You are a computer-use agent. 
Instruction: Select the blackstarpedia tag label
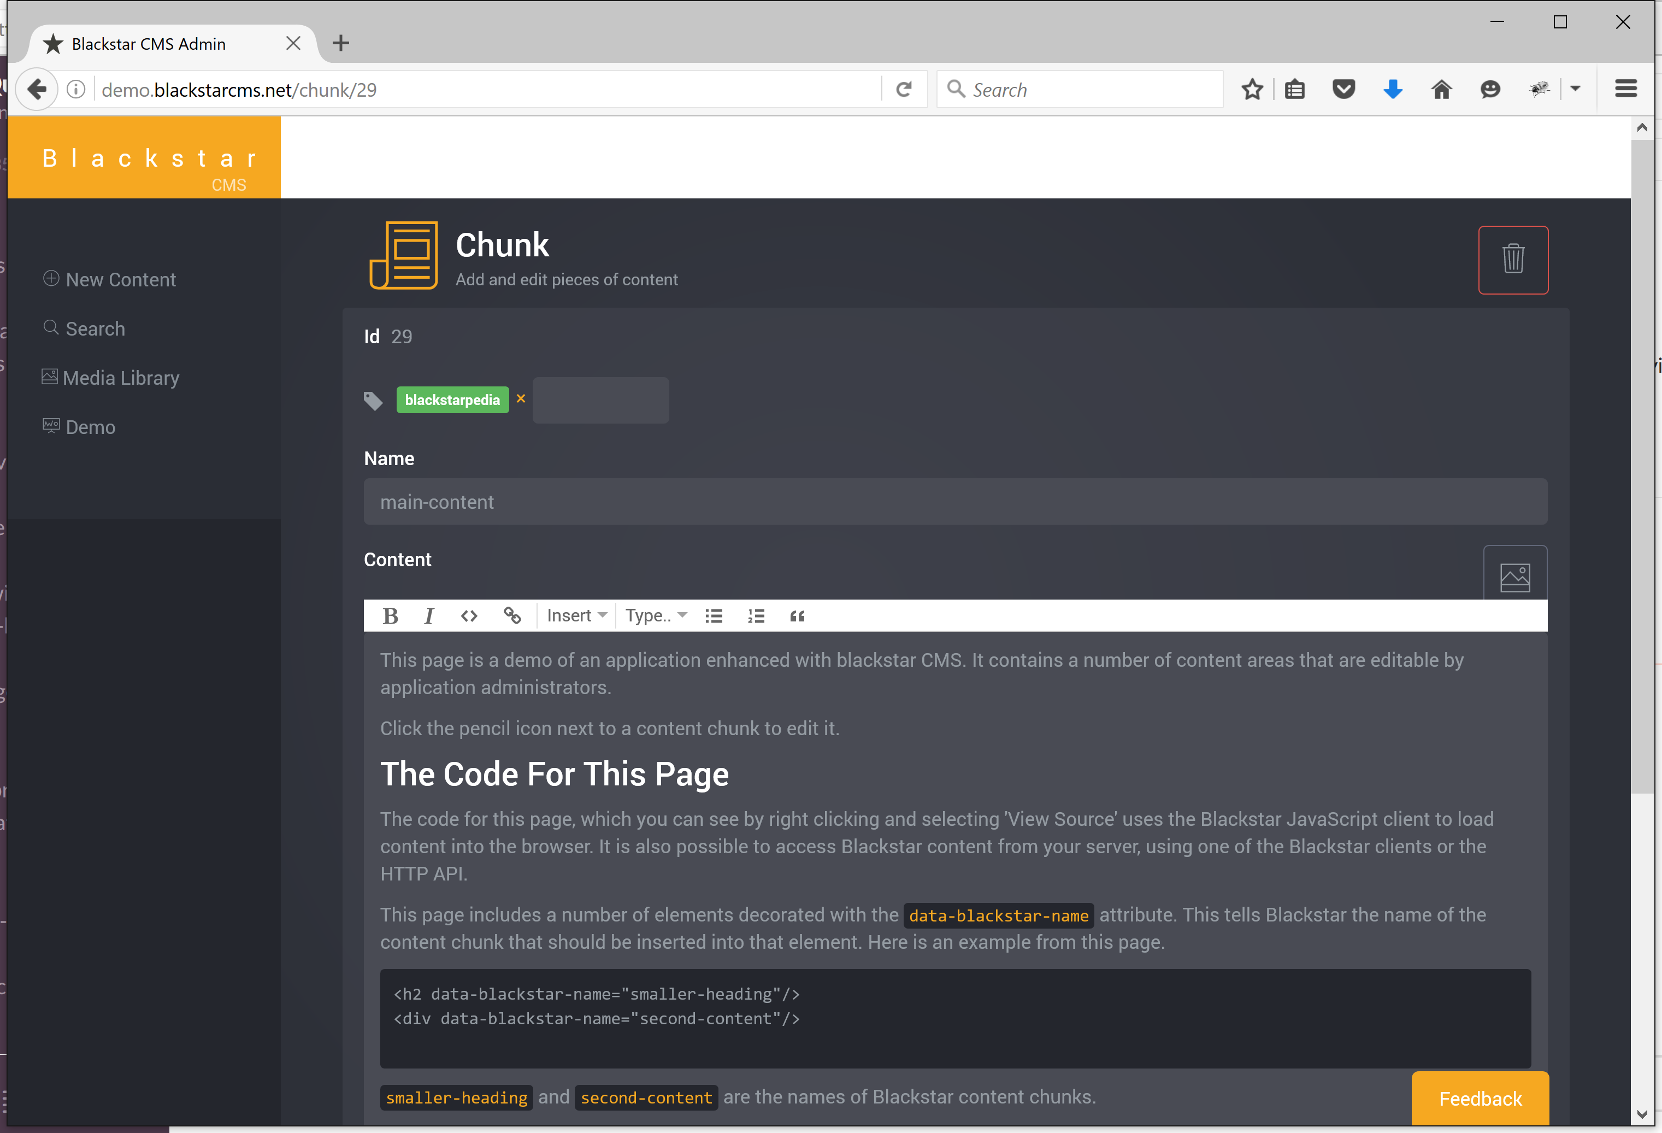point(452,400)
